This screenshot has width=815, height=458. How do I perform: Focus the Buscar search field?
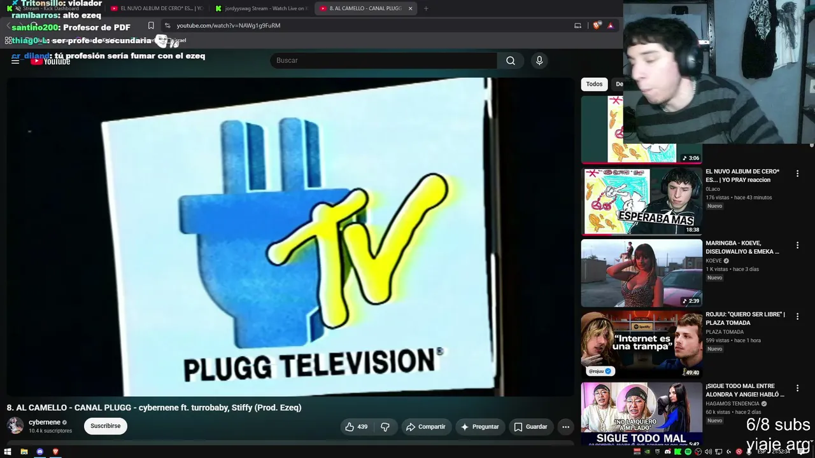(x=384, y=60)
